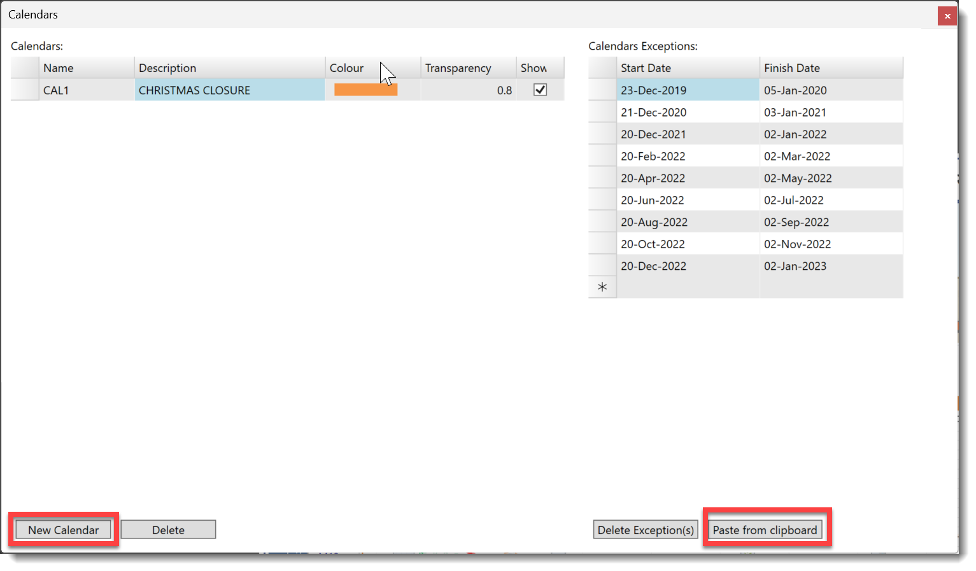This screenshot has width=976, height=571.
Task: Click Delete Exception(s) button
Action: click(646, 530)
